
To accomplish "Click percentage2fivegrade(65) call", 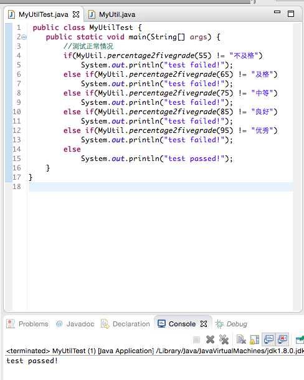I will click(181, 74).
